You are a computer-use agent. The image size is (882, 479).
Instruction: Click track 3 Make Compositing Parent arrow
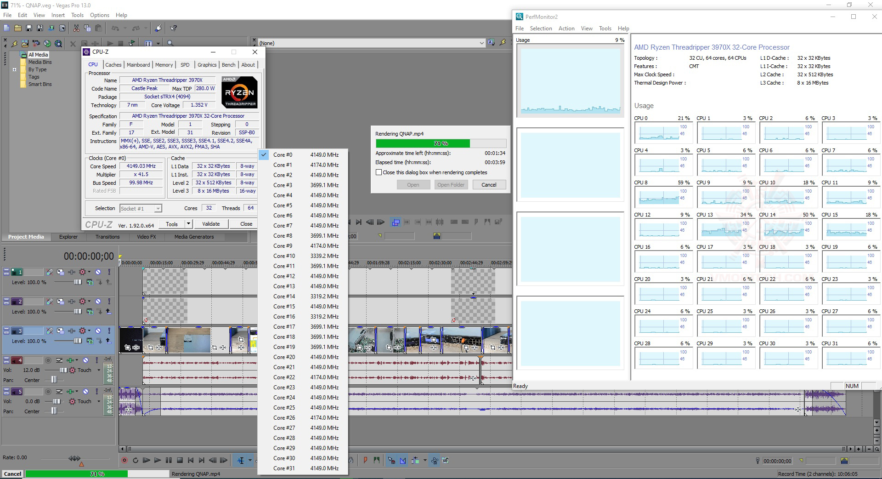(100, 341)
